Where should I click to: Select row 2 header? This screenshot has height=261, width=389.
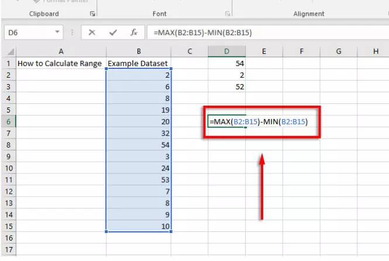point(9,75)
